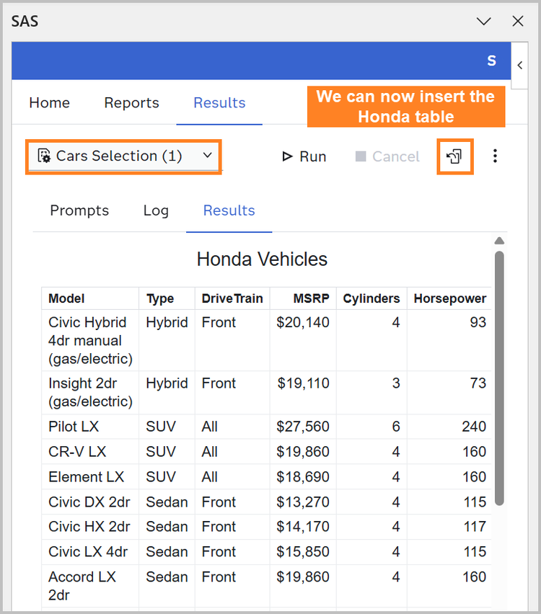Open the SAS pane options chevron in title bar
This screenshot has width=541, height=614.
(x=484, y=21)
